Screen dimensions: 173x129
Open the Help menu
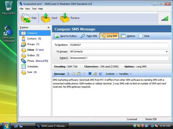point(40,9)
